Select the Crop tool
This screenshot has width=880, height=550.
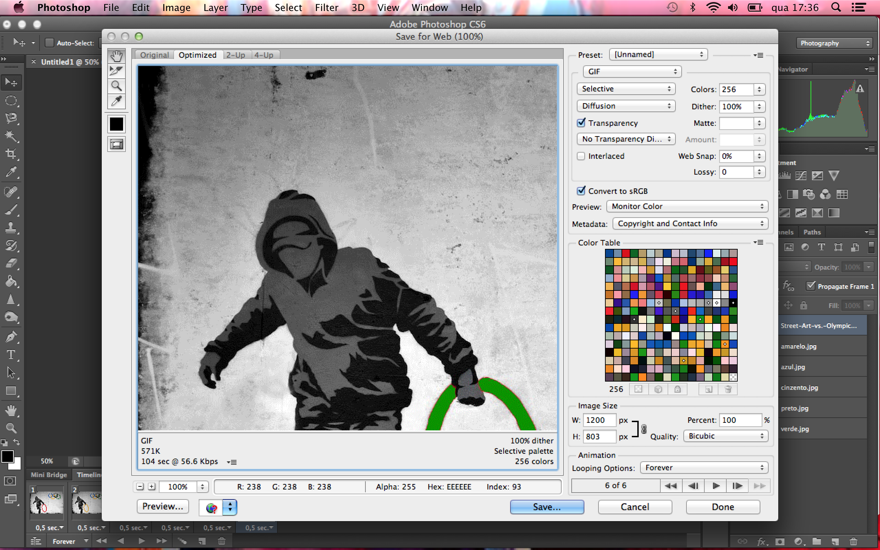11,154
